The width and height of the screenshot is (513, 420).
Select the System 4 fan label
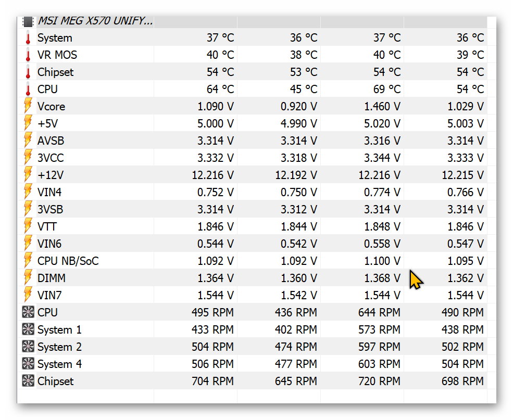59,364
